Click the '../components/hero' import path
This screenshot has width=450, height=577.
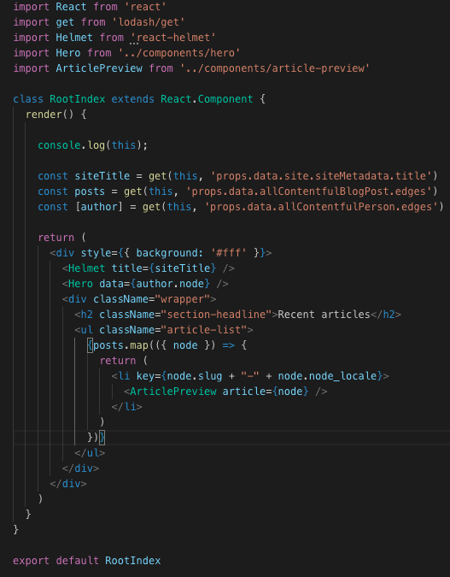(179, 53)
